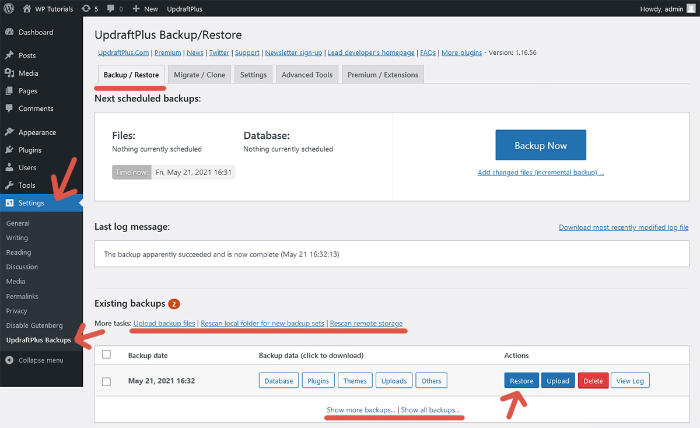The height and width of the screenshot is (428, 700).
Task: Click the Tools wrench icon
Action: 9,185
